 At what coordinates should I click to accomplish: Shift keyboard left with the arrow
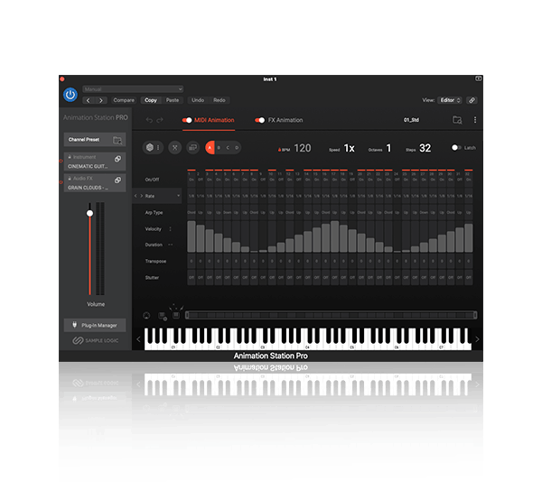tap(138, 339)
